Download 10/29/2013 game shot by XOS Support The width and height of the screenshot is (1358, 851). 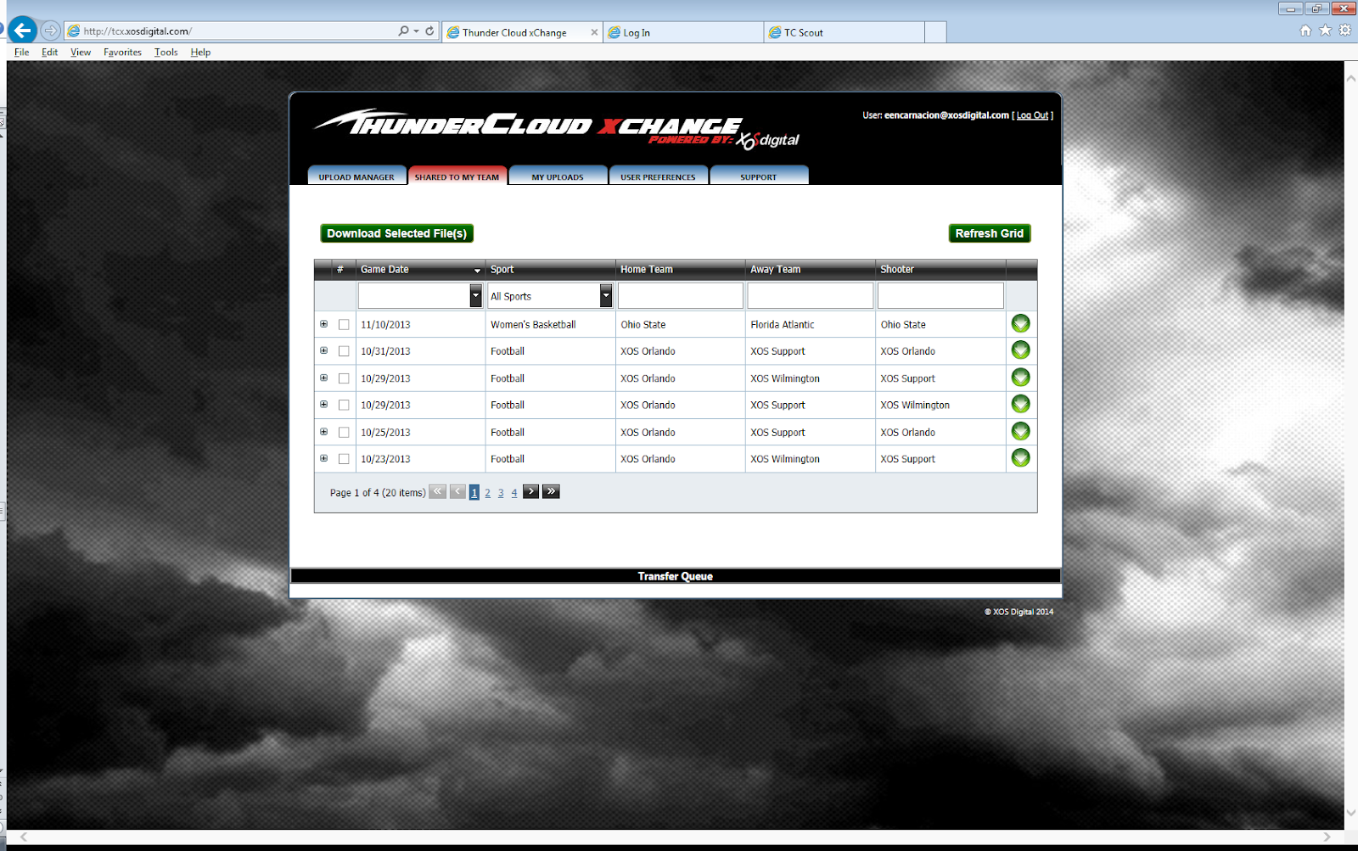click(x=1020, y=378)
